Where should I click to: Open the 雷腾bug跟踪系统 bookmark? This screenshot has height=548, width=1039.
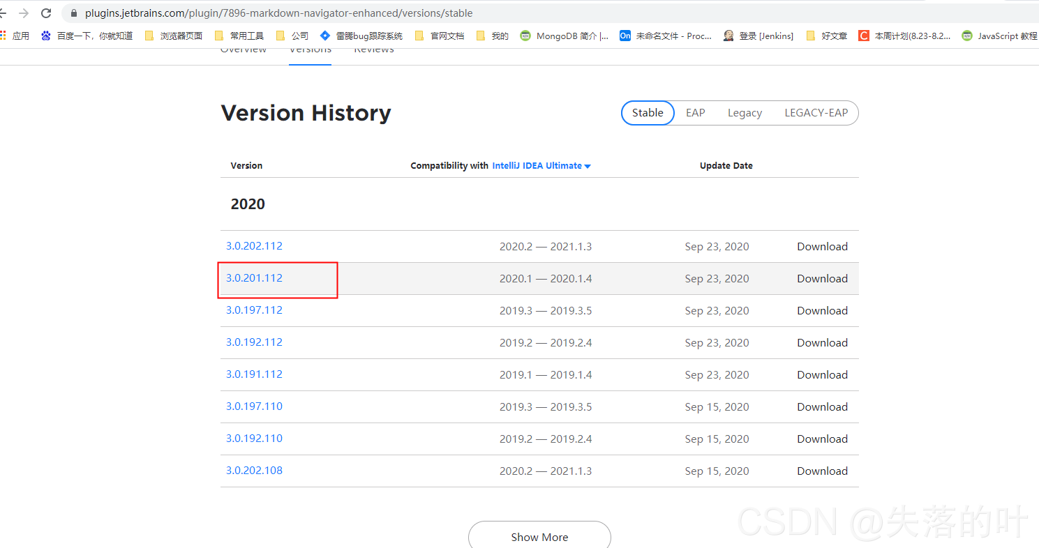click(x=361, y=36)
